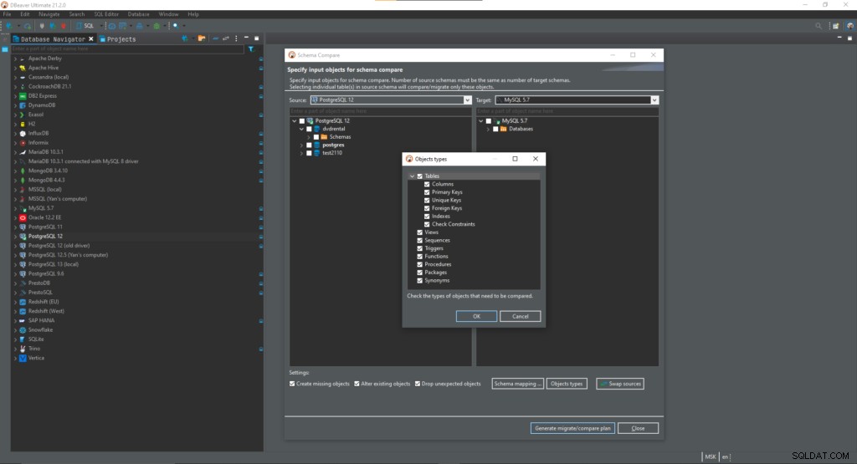This screenshot has width=857, height=464.
Task: Open the Target dropdown showing MySQL 5.7
Action: click(577, 99)
